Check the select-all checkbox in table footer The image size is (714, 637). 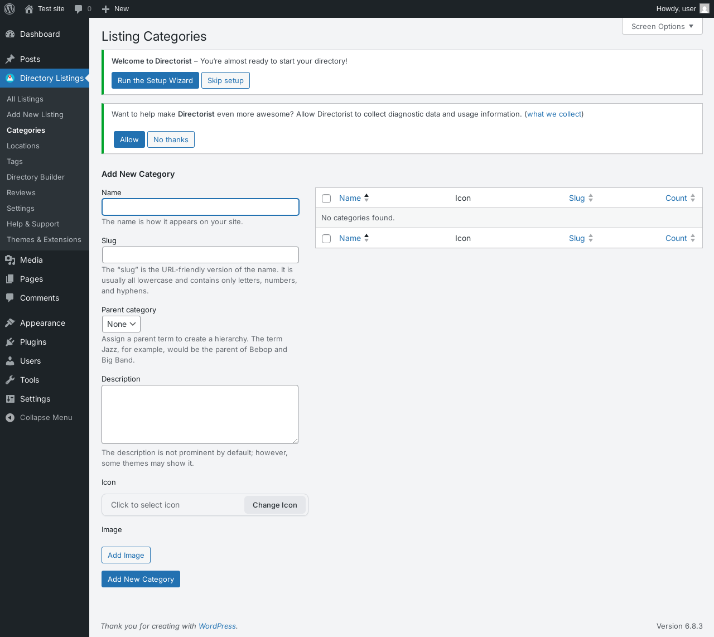(x=326, y=239)
